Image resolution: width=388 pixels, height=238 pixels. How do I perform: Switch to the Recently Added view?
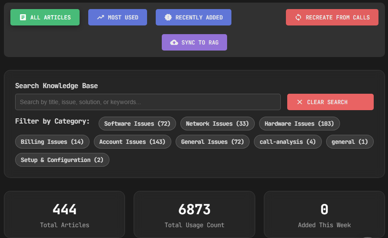pos(193,17)
